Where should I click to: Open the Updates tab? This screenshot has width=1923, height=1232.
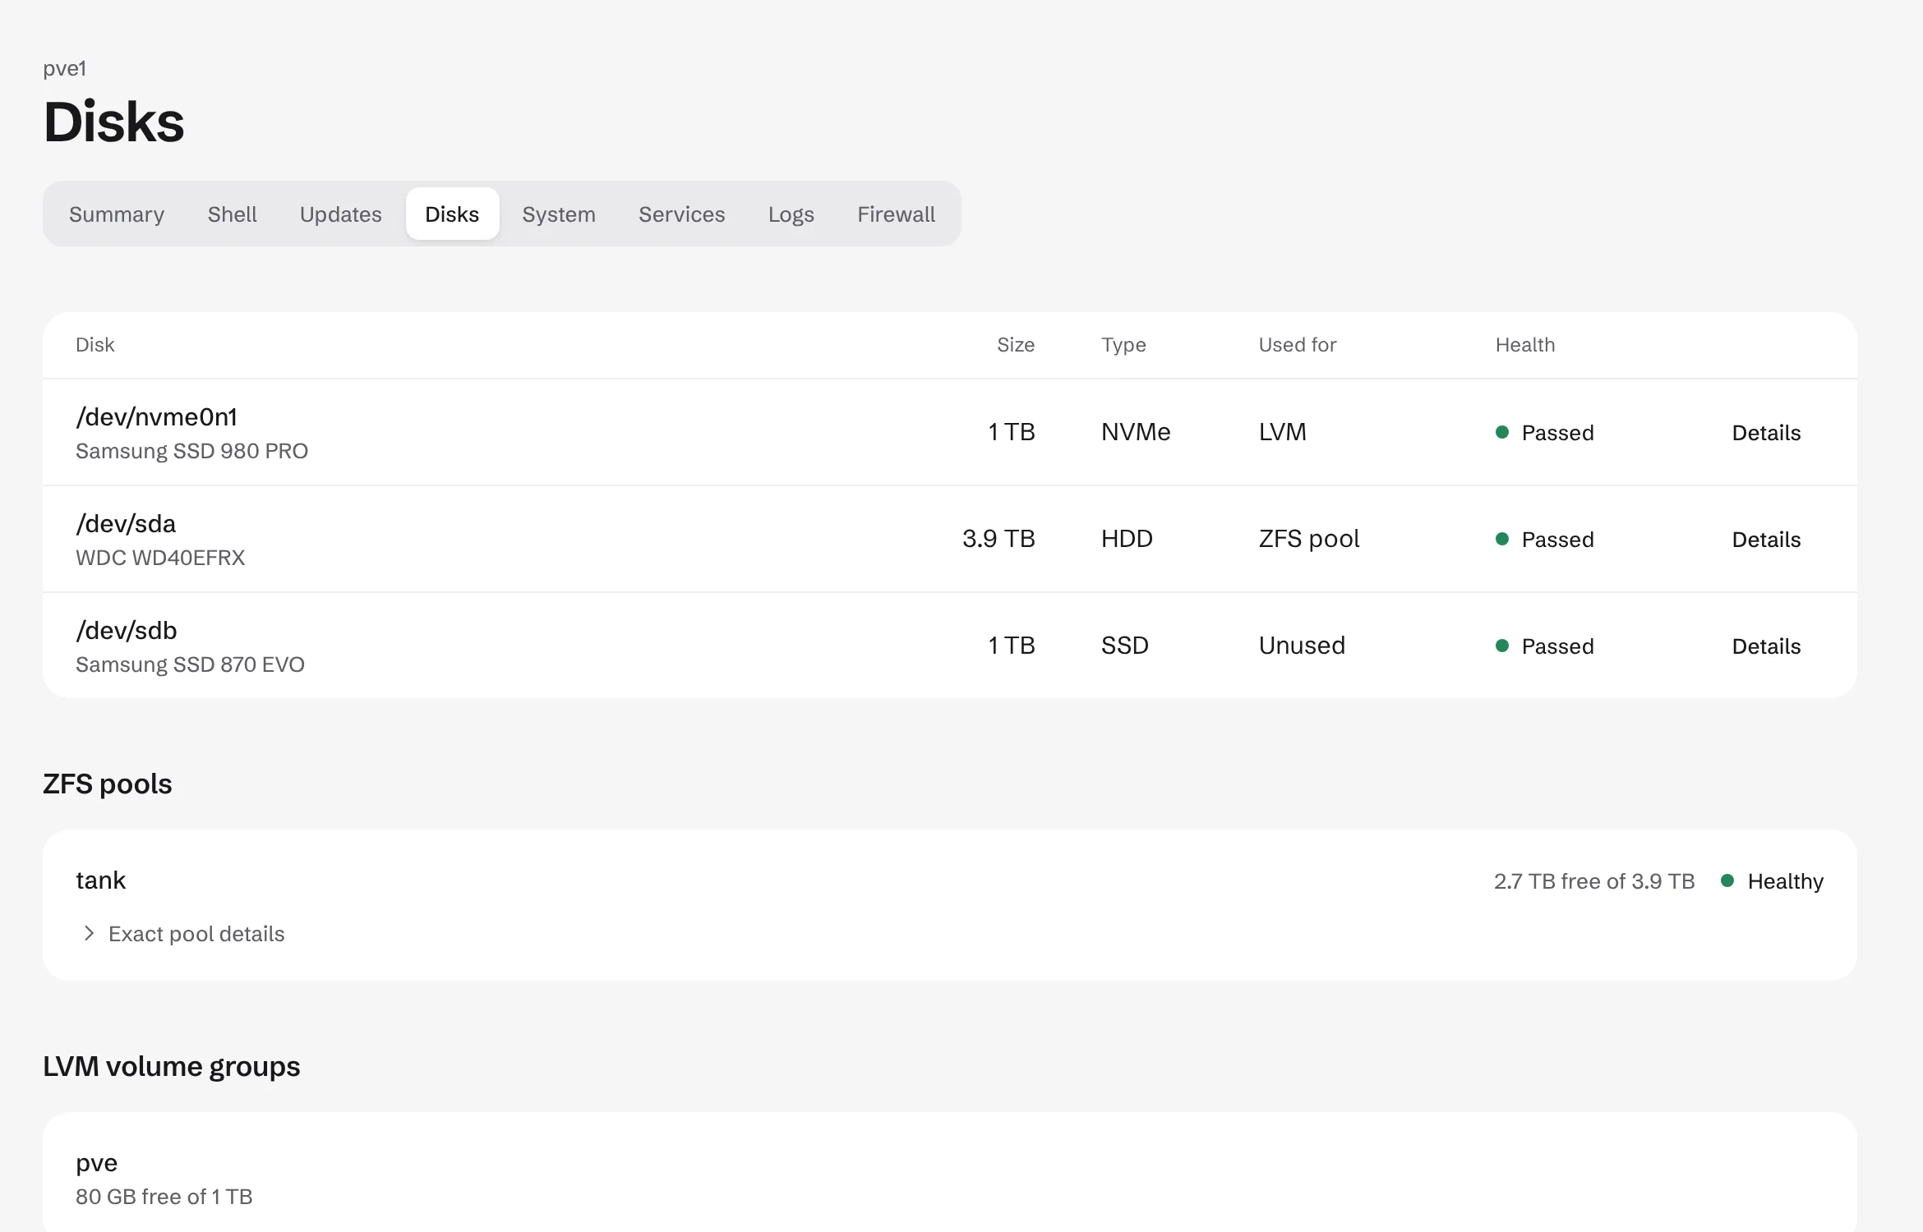pyautogui.click(x=341, y=214)
